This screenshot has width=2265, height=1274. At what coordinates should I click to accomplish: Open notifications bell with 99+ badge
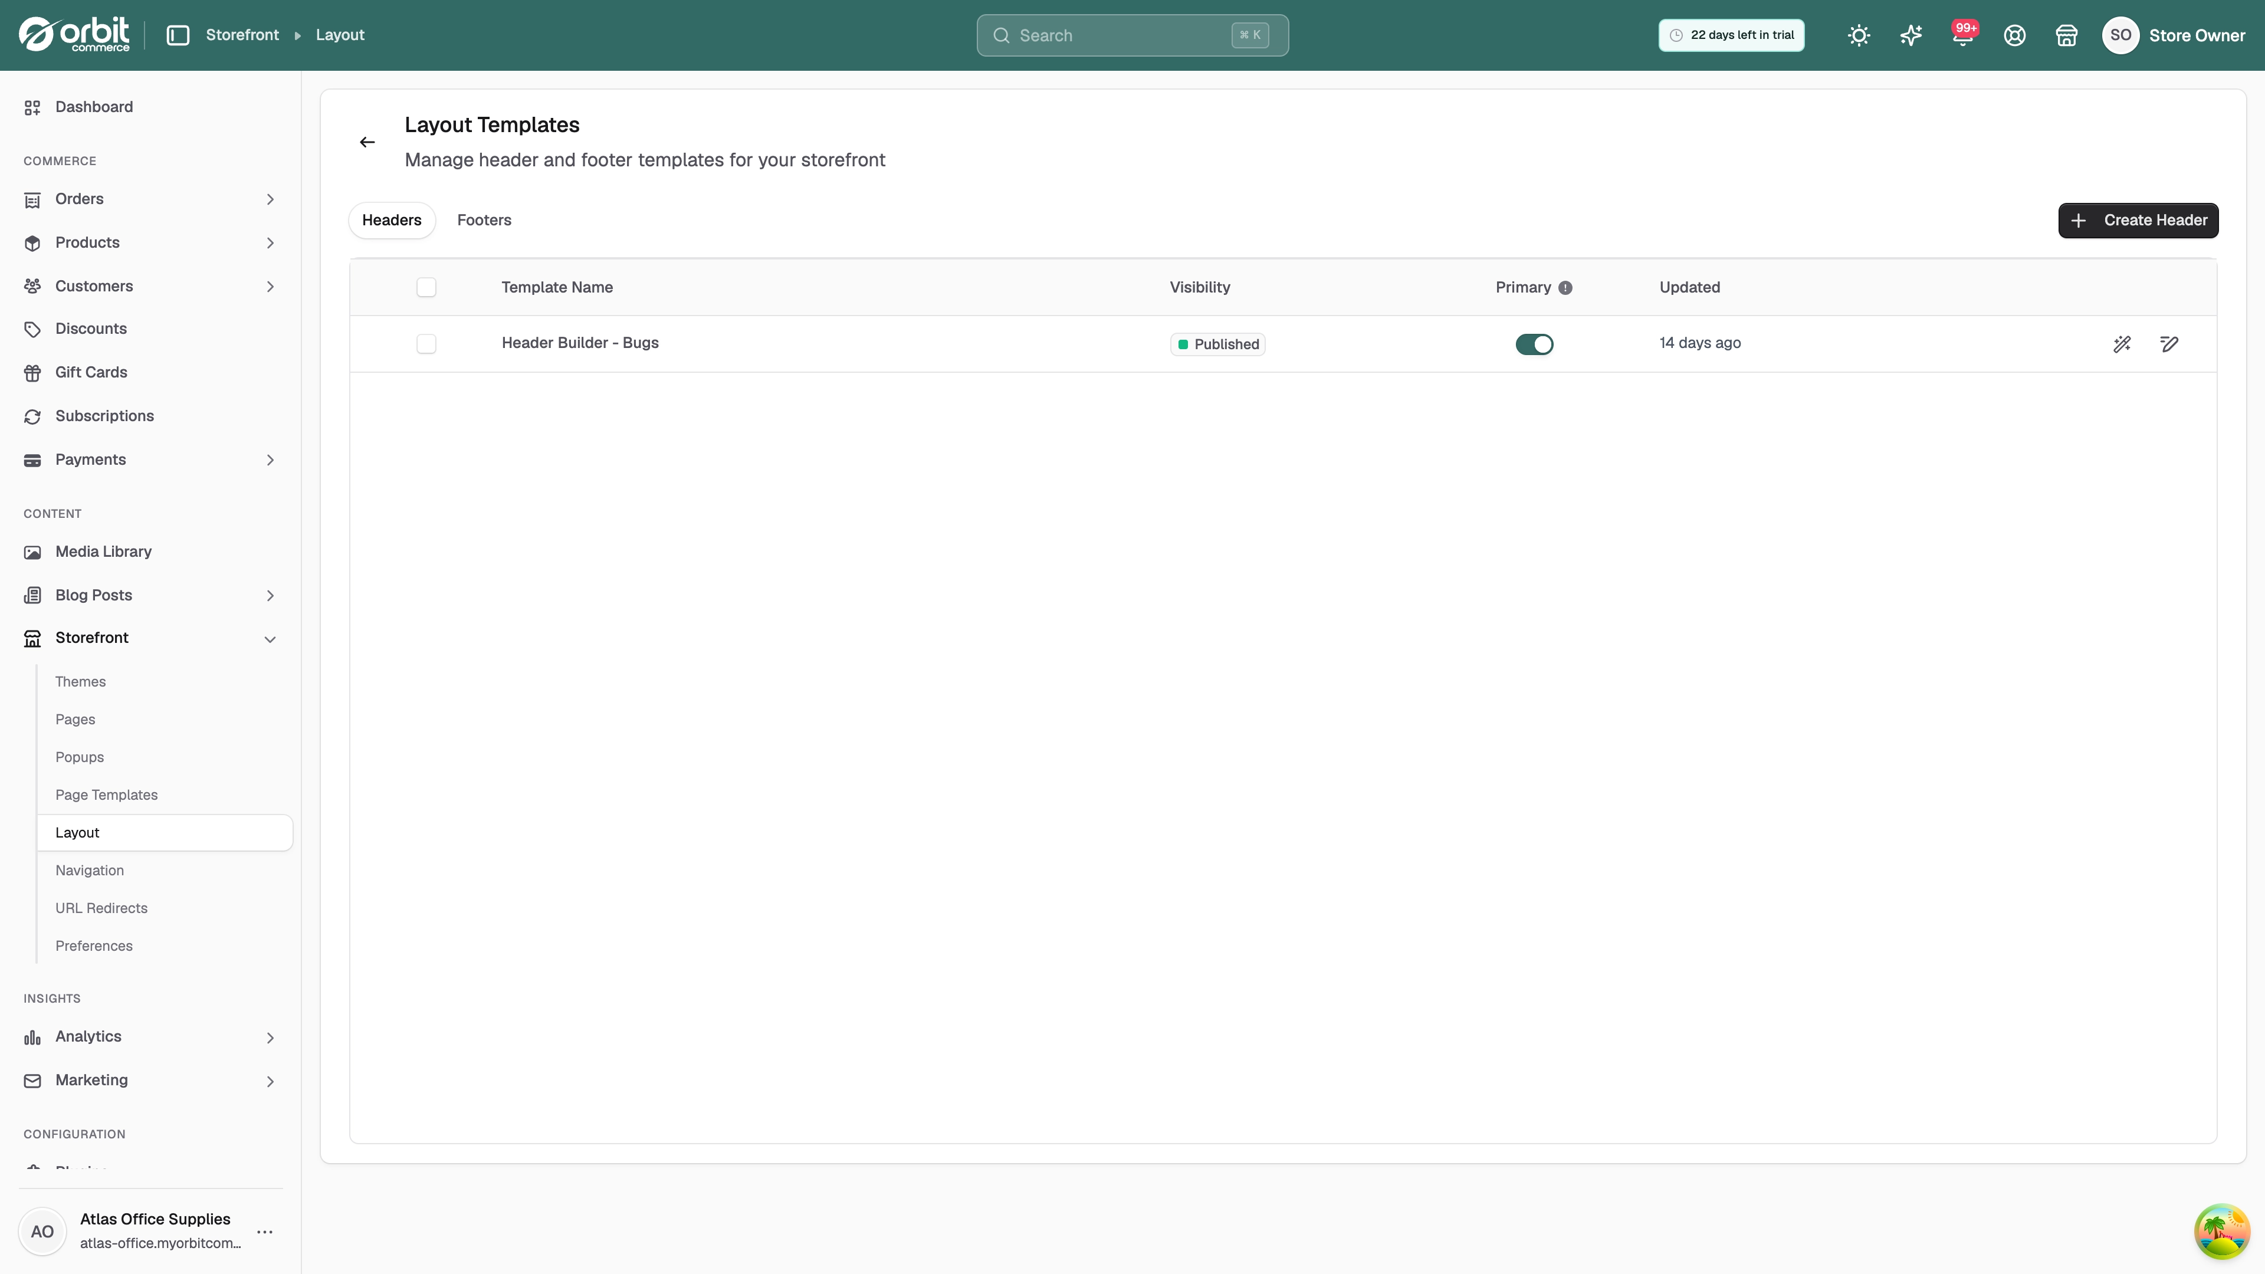tap(1962, 35)
